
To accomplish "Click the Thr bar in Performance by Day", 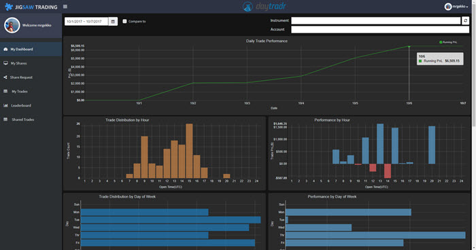I will (x=375, y=235).
